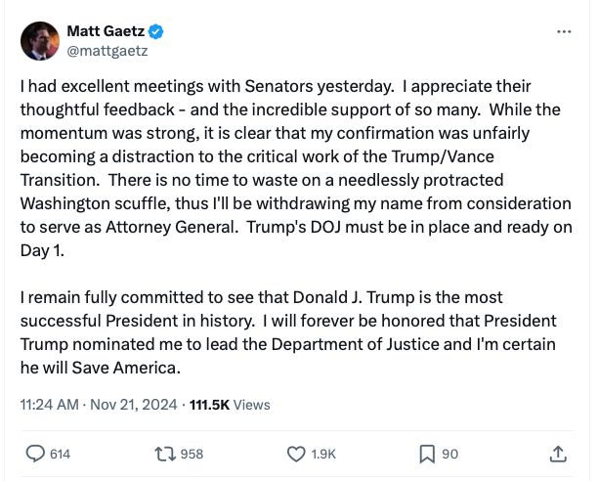Viewport: 599px width, 481px height.
Task: Click the repost arrows icon
Action: pos(165,454)
